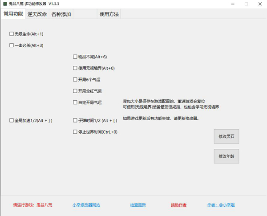Enable 无限生命(Alt+1) checkbox
The image size is (267, 216).
(x=12, y=34)
